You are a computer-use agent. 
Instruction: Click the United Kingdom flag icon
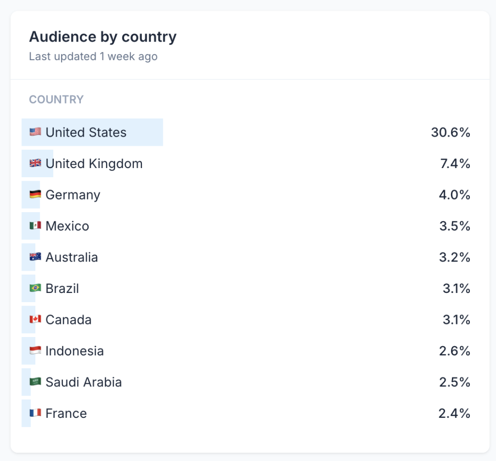click(35, 163)
